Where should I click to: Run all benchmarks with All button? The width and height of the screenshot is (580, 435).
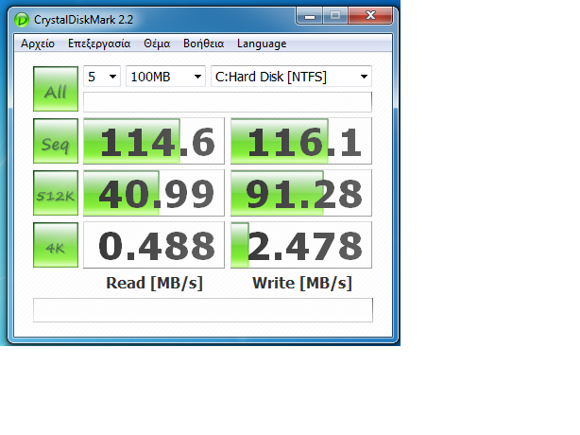(x=56, y=89)
